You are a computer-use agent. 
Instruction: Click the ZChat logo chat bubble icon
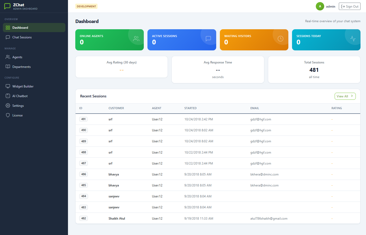coord(7,6)
